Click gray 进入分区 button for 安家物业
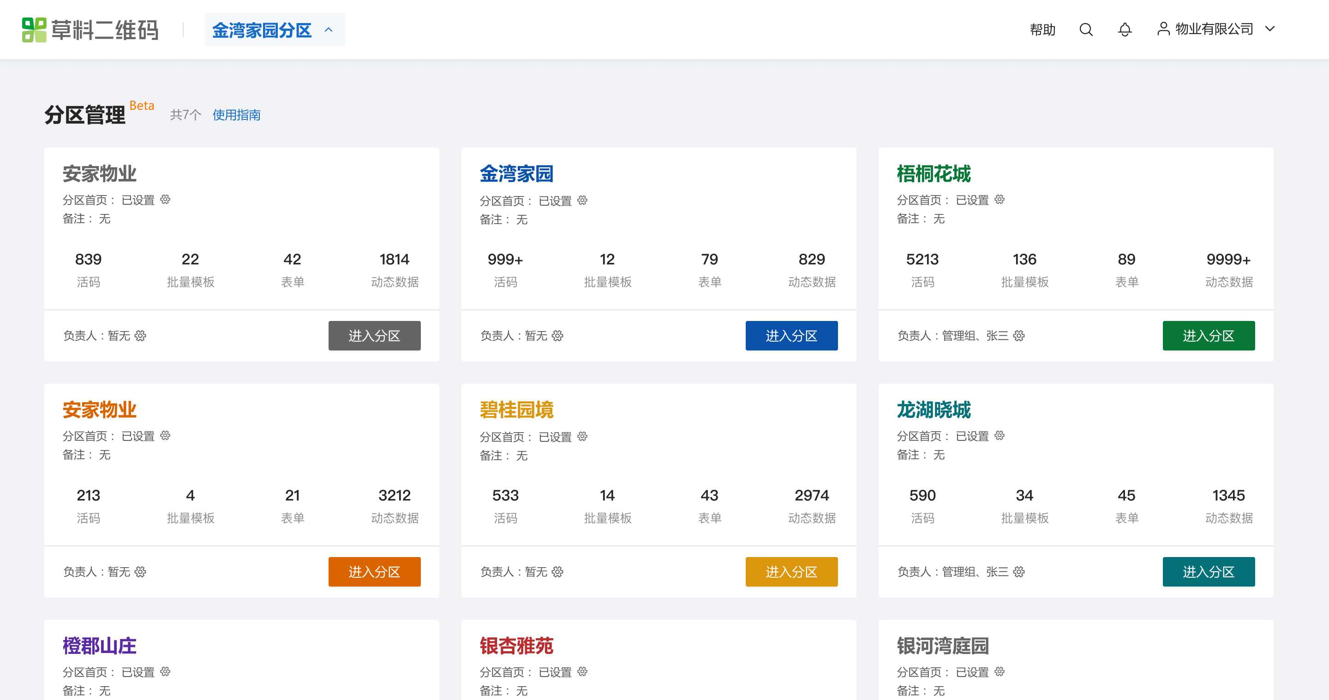1329x700 pixels. point(375,336)
